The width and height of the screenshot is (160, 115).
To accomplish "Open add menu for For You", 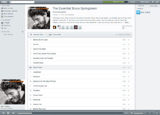I will tap(129, 44).
